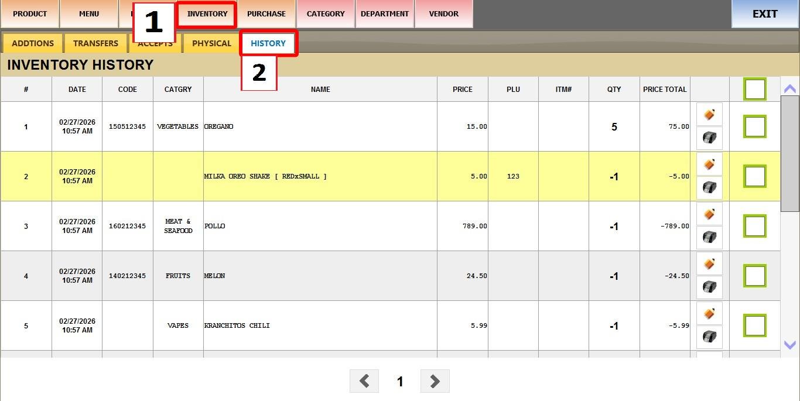
Task: Print label for the MELON row
Action: 709,287
